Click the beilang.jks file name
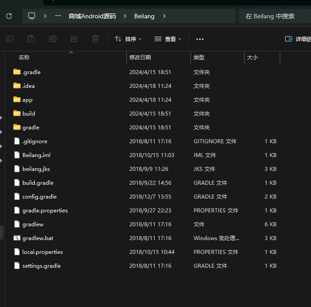This screenshot has width=311, height=307. [36, 169]
